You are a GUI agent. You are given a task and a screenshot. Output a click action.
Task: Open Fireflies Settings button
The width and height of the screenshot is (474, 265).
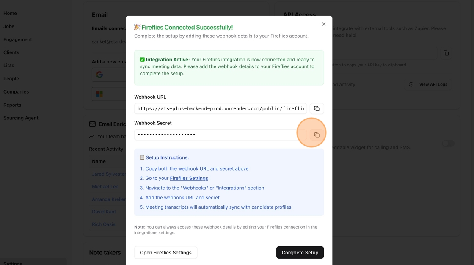tap(165, 253)
